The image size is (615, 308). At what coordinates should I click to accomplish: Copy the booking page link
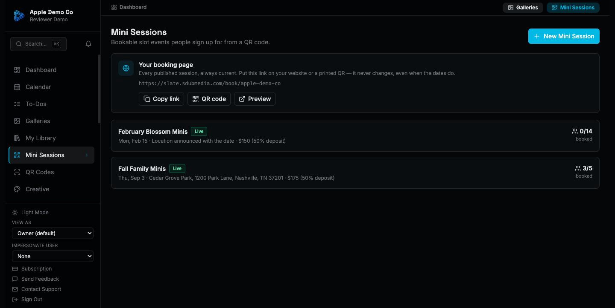(x=161, y=99)
